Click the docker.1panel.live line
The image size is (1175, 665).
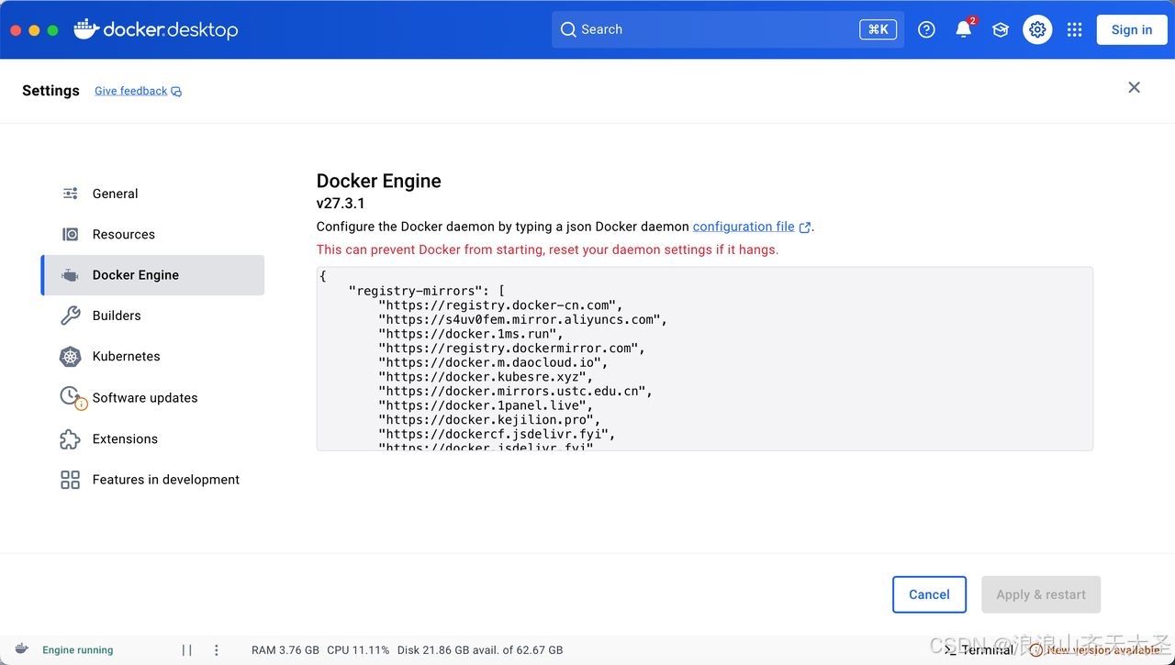coord(486,405)
